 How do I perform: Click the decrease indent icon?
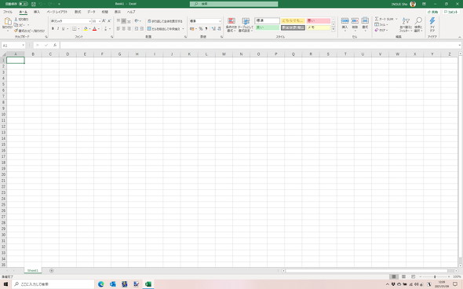pyautogui.click(x=136, y=28)
